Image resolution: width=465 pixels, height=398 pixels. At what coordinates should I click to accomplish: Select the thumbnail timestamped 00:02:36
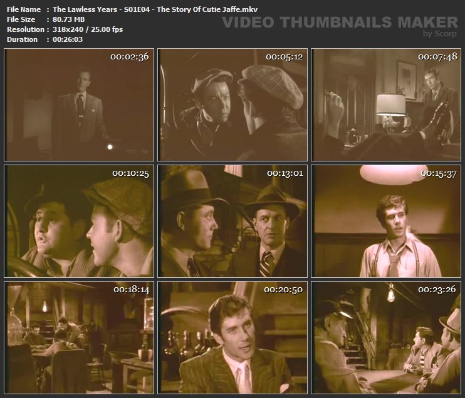(79, 105)
